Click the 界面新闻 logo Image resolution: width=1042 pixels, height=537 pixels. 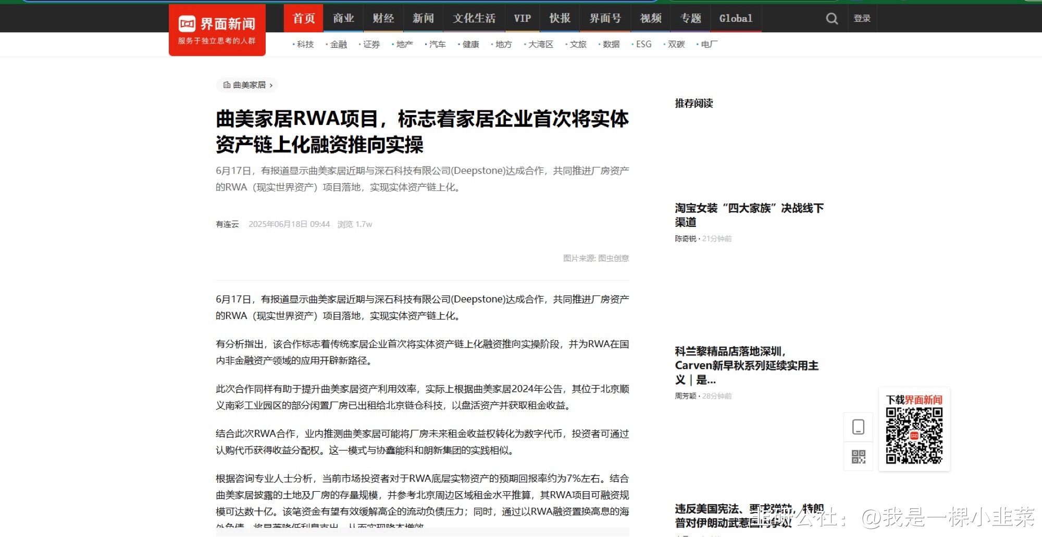(217, 30)
